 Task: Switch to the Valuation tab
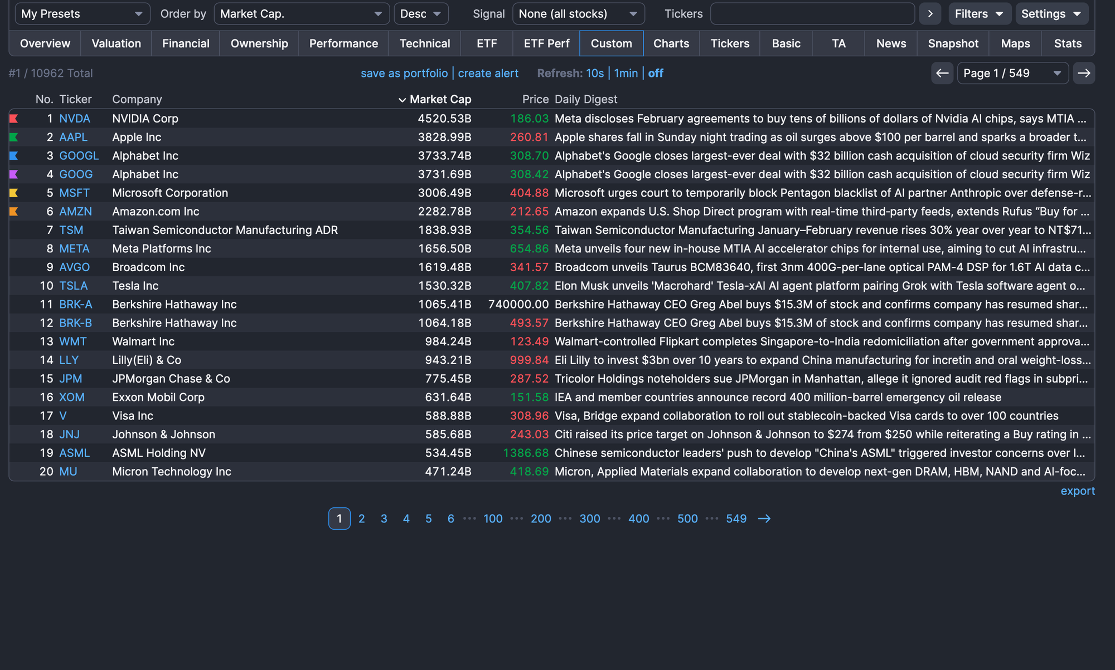(116, 43)
